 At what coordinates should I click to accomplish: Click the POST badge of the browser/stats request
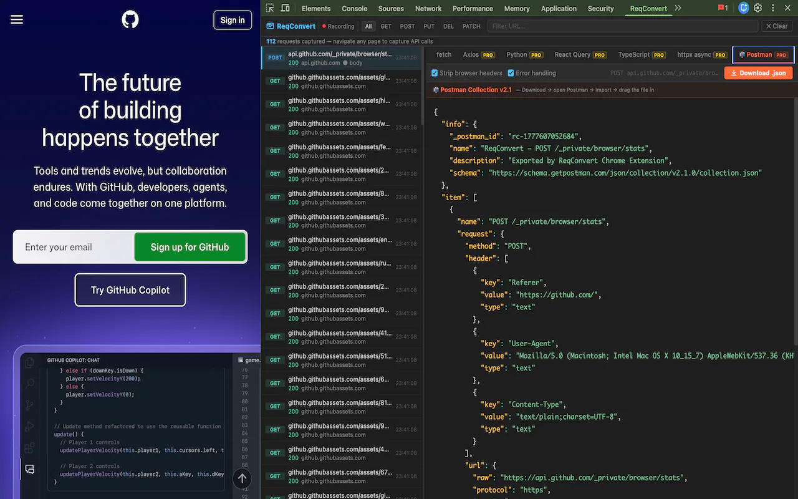click(275, 58)
